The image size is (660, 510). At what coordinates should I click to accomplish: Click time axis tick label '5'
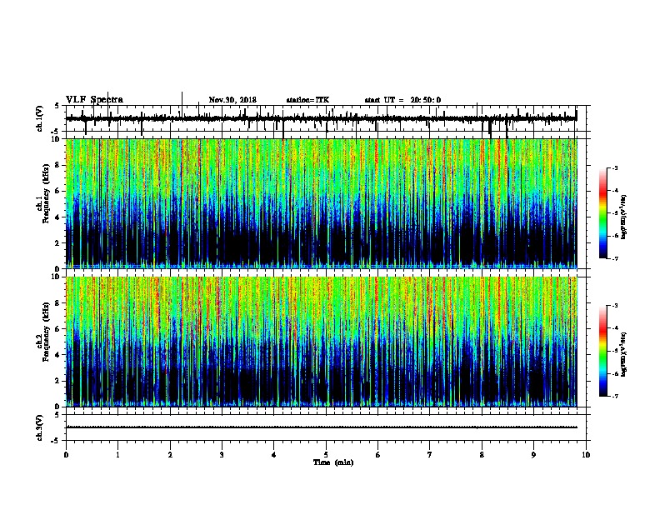pyautogui.click(x=326, y=455)
